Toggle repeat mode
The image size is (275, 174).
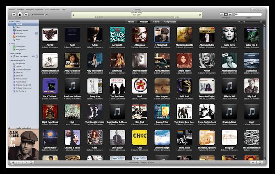coord(25,162)
